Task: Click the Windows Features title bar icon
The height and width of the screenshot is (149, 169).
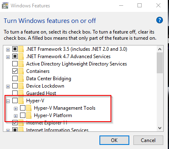Action: (5, 6)
